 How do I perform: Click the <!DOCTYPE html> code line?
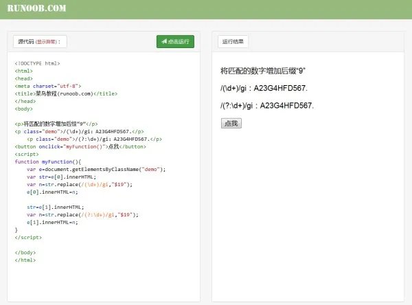[x=37, y=63]
